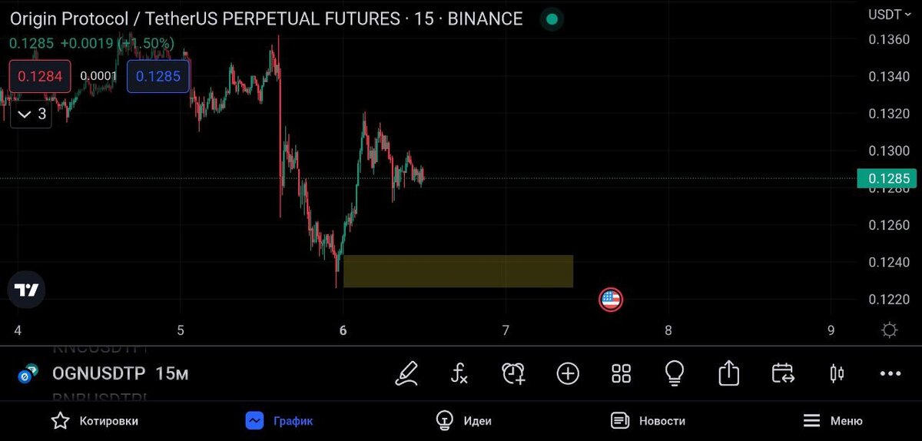Share the chart with the share icon

[x=728, y=373]
